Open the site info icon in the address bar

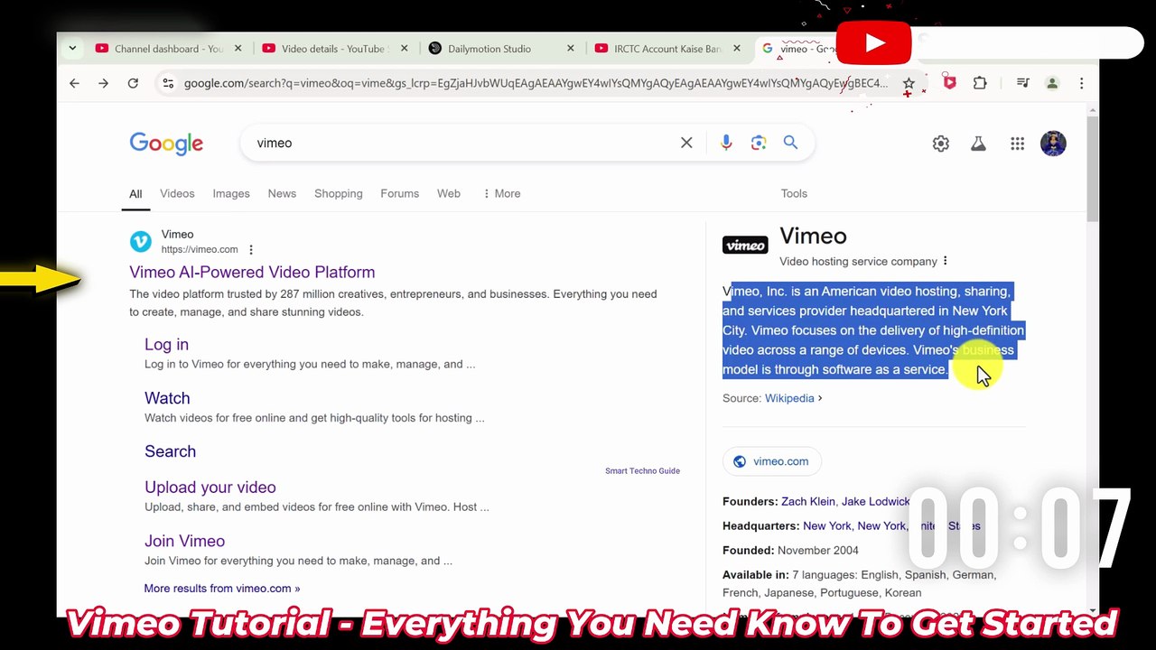167,83
